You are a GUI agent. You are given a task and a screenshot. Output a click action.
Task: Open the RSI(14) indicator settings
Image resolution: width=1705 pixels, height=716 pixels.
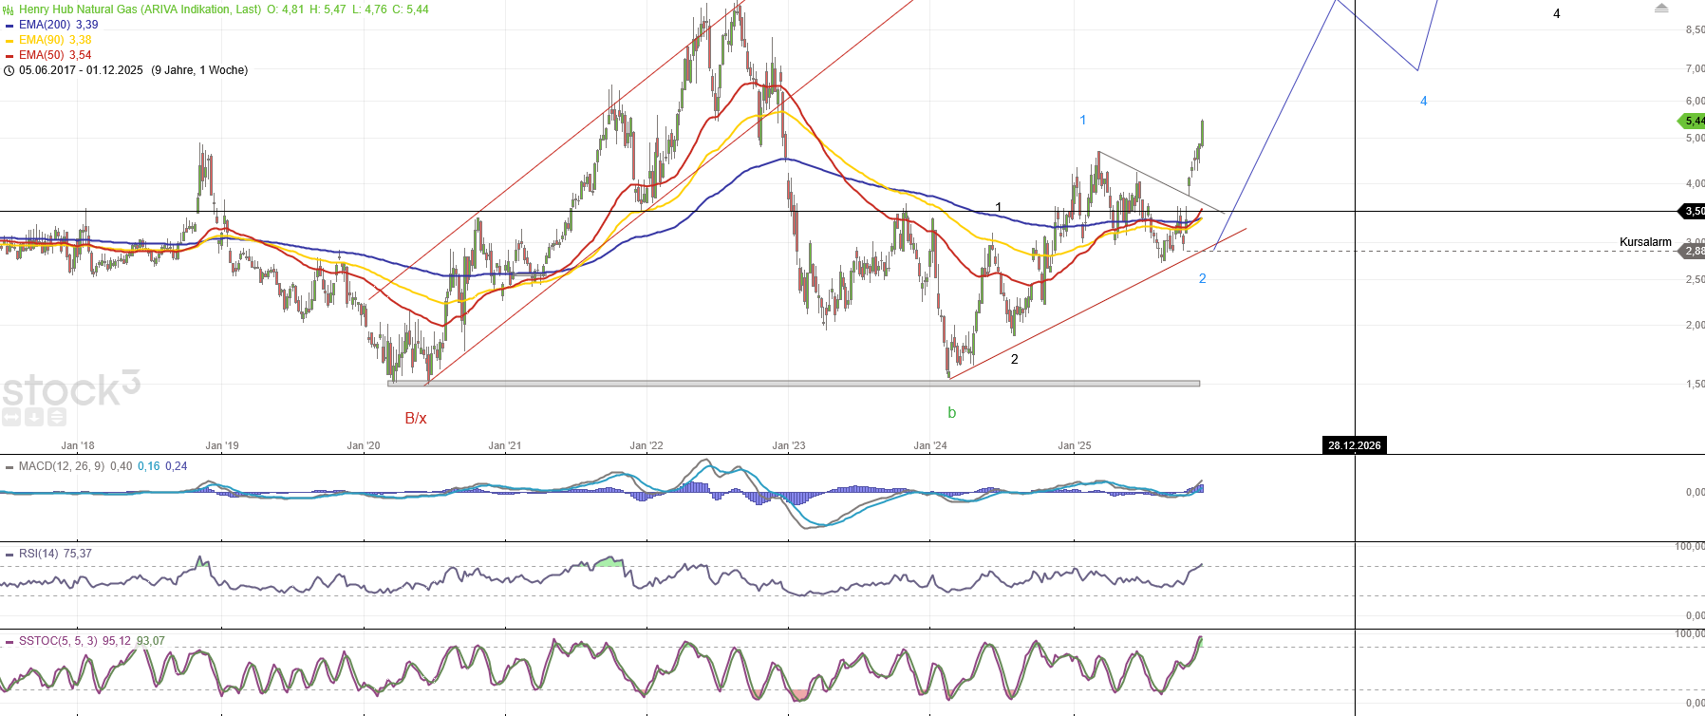pos(39,554)
